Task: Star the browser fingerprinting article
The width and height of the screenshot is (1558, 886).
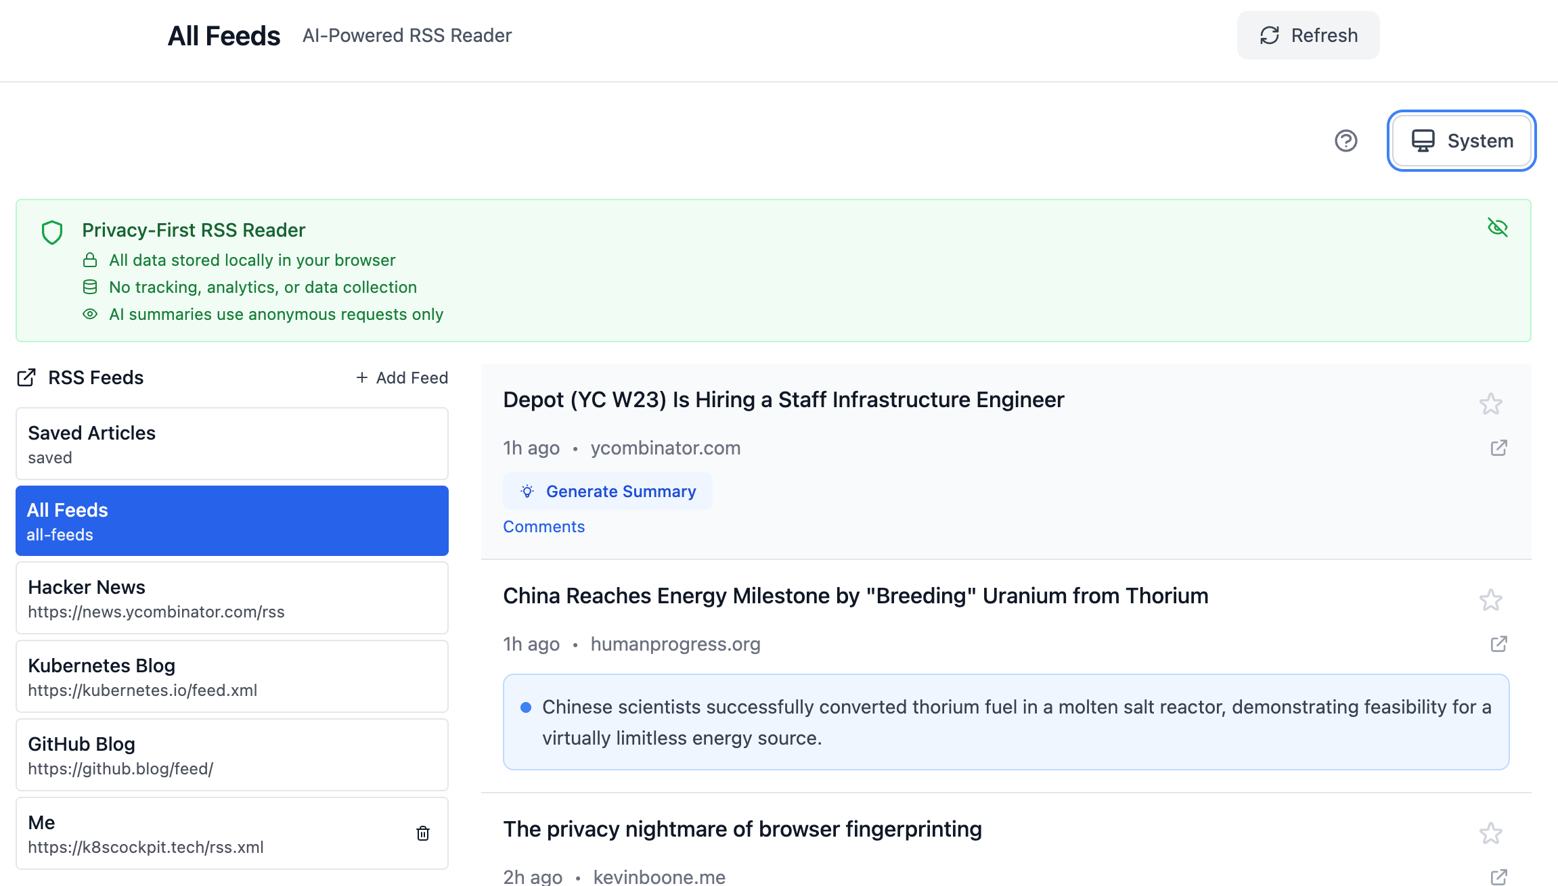Action: tap(1490, 833)
